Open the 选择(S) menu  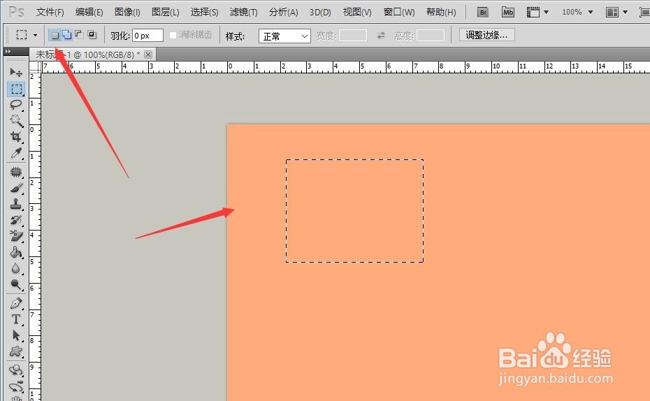204,12
